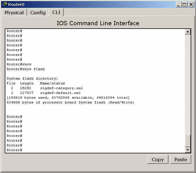Click the sigdef-default.xml file entry
This screenshot has height=173, width=196.
coord(60,93)
